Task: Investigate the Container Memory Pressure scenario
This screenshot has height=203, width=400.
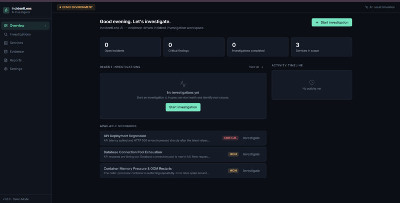Action: coord(251,171)
